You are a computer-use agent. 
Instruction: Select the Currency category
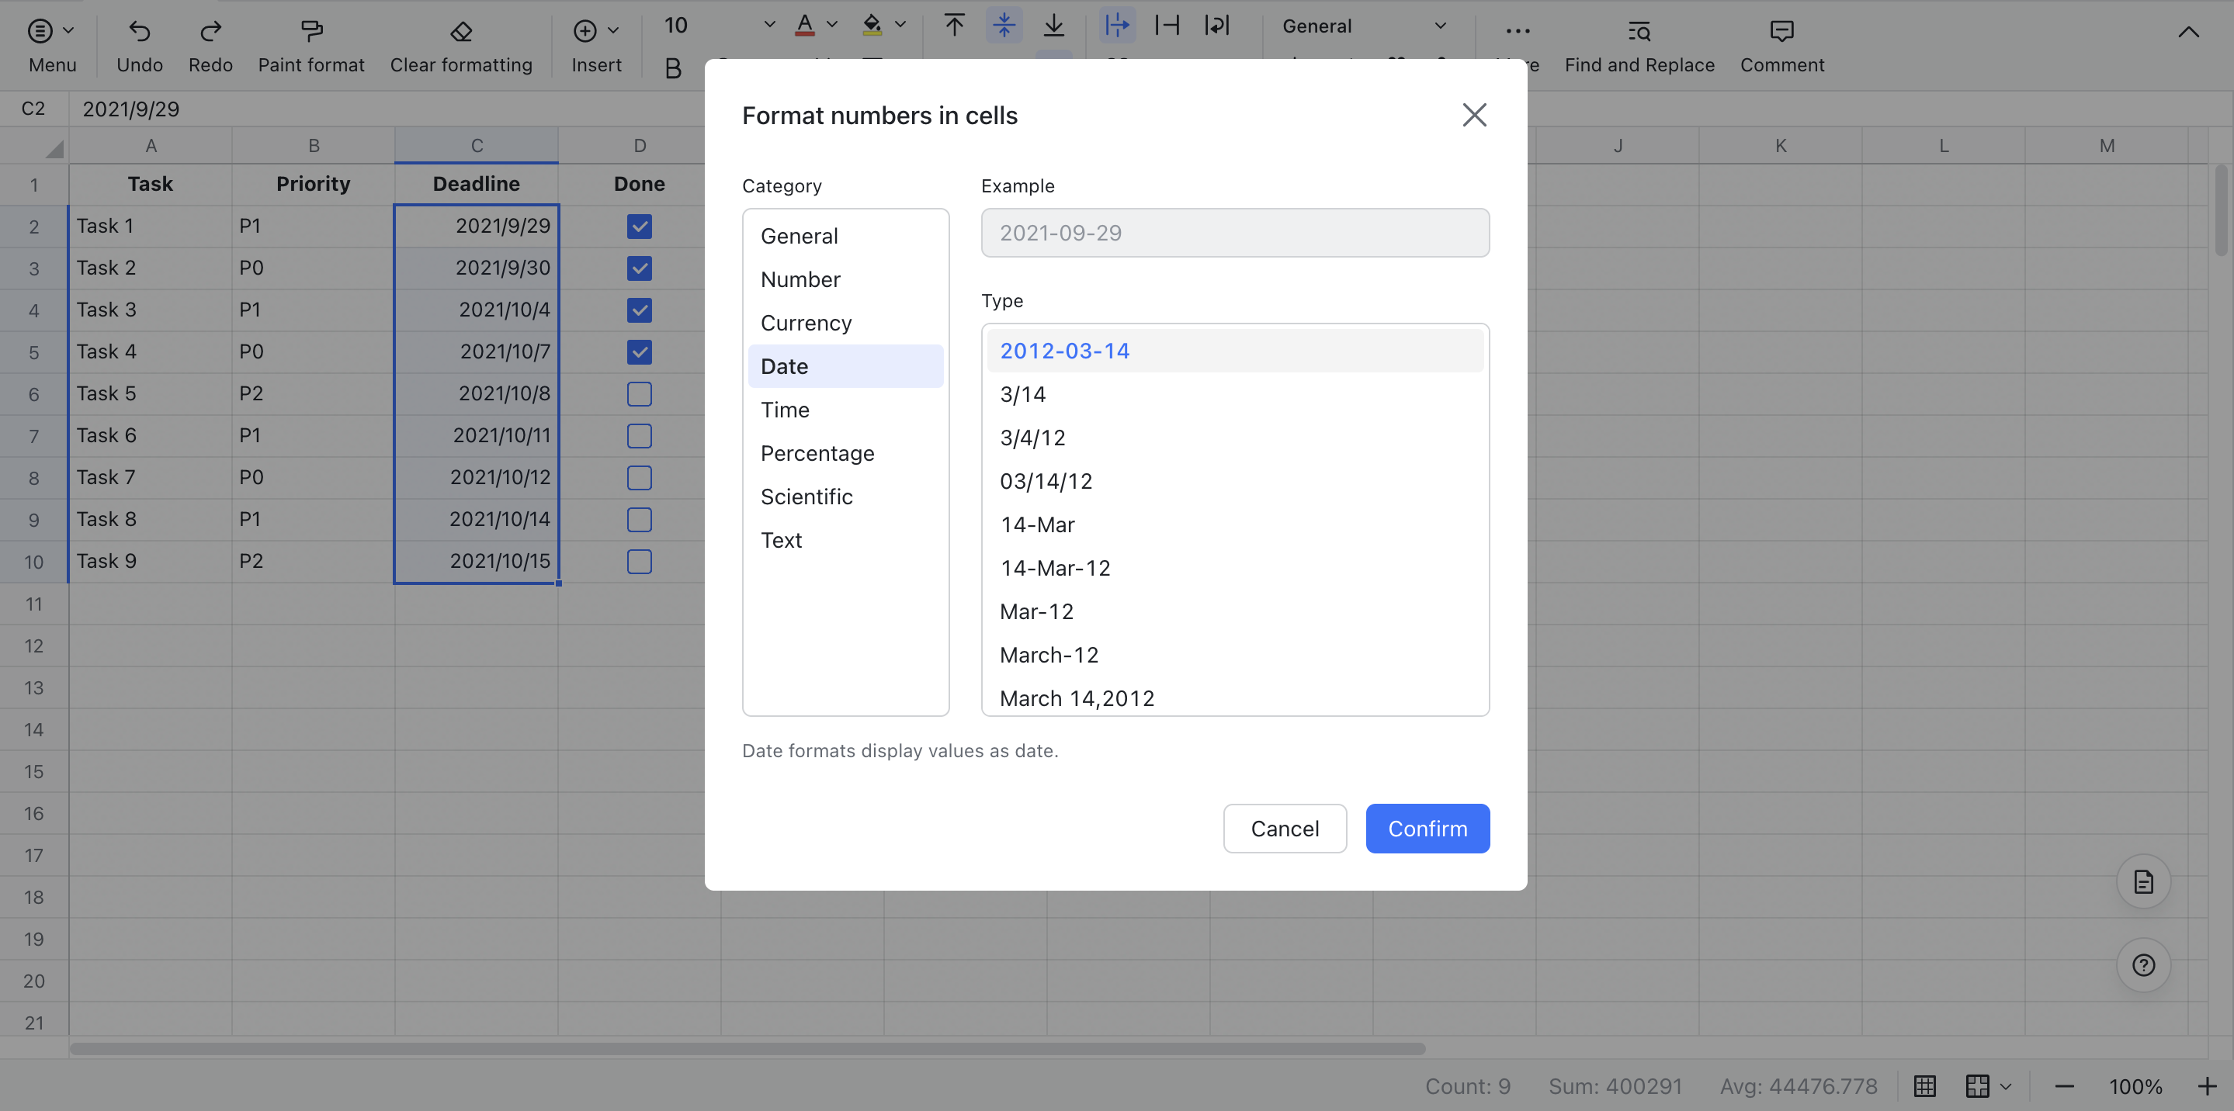tap(845, 323)
